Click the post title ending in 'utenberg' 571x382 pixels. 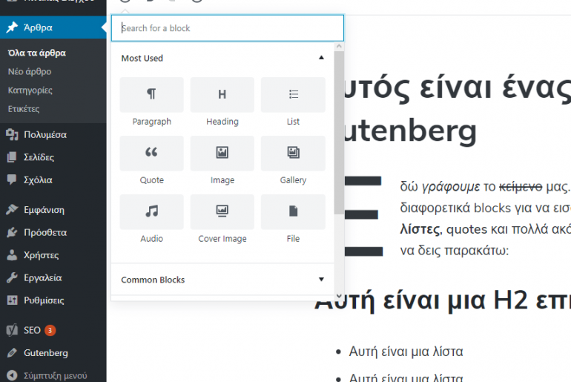point(456,109)
